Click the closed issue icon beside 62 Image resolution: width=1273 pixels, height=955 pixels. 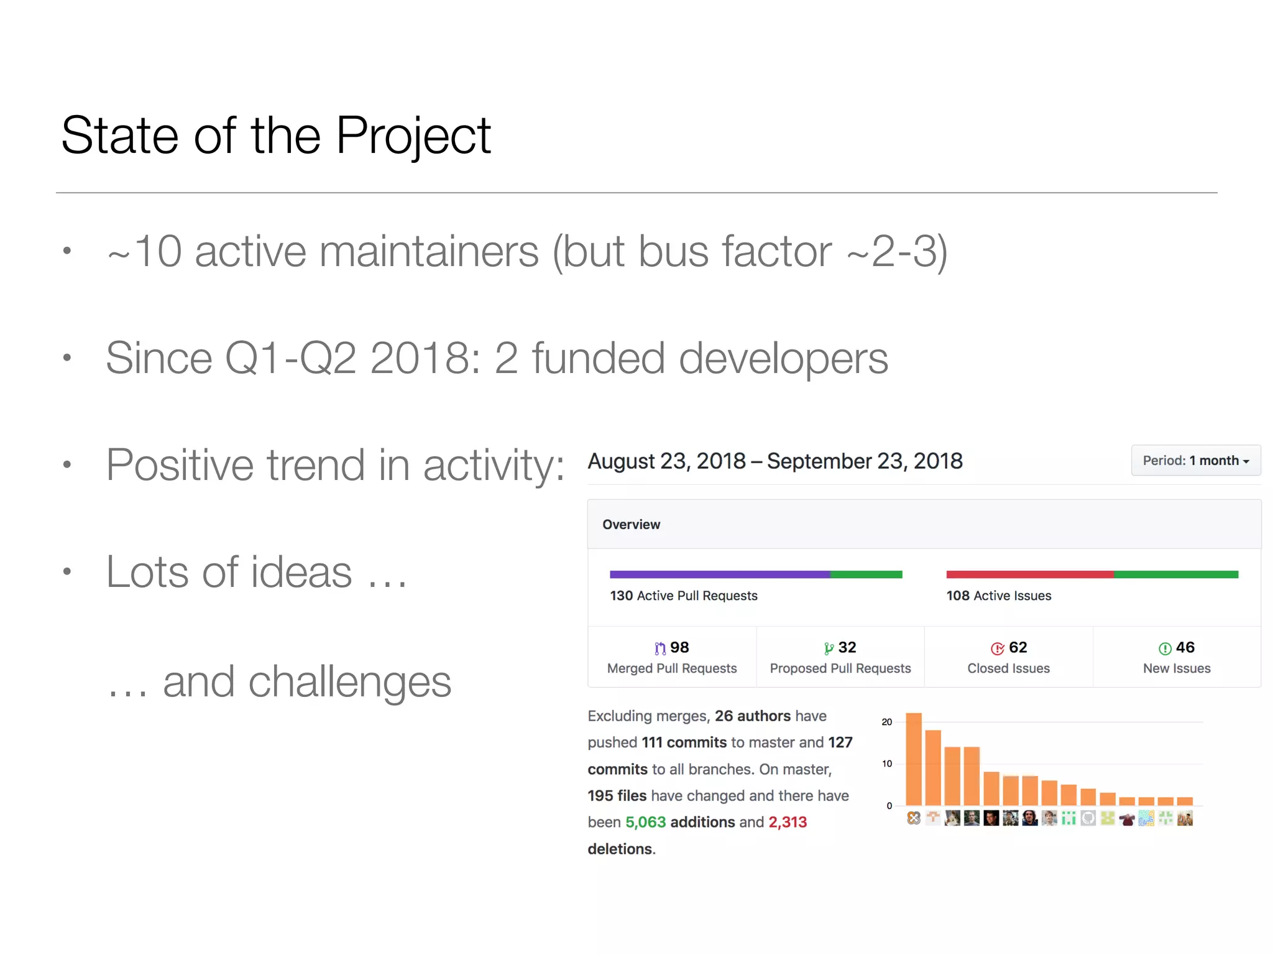pos(997,648)
